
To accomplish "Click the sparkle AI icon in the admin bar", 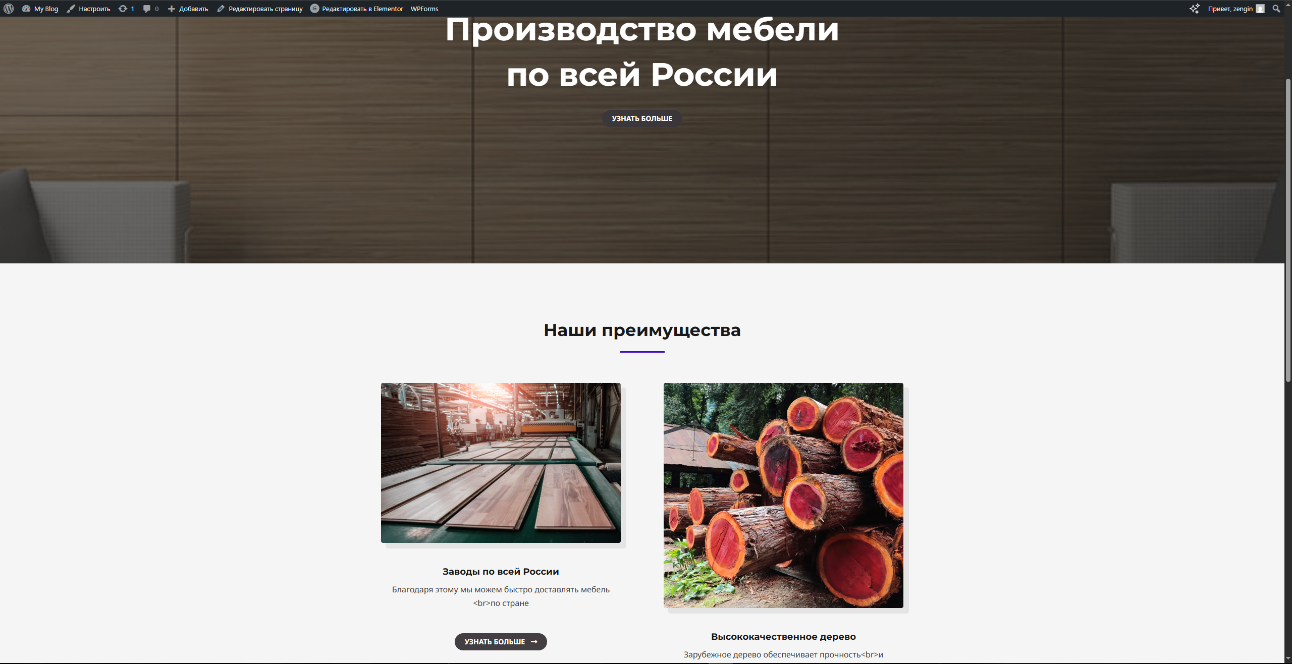I will (x=1194, y=9).
